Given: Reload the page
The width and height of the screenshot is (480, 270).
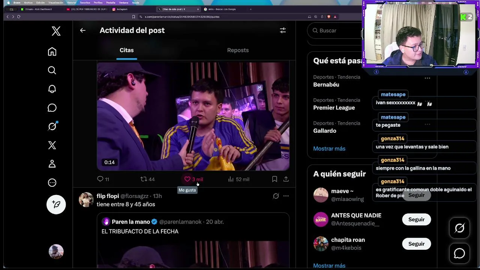Looking at the screenshot, I should (x=19, y=16).
